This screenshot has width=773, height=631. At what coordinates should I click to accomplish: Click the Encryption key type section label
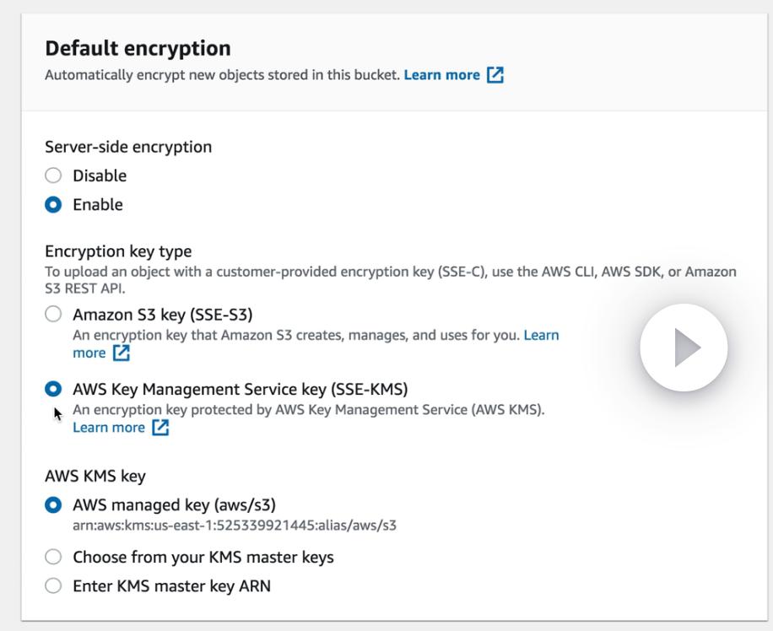(118, 251)
